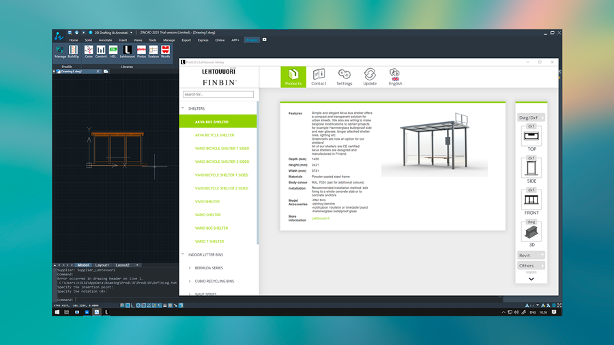
Task: Open the Cembrit library
Action: [x=101, y=52]
